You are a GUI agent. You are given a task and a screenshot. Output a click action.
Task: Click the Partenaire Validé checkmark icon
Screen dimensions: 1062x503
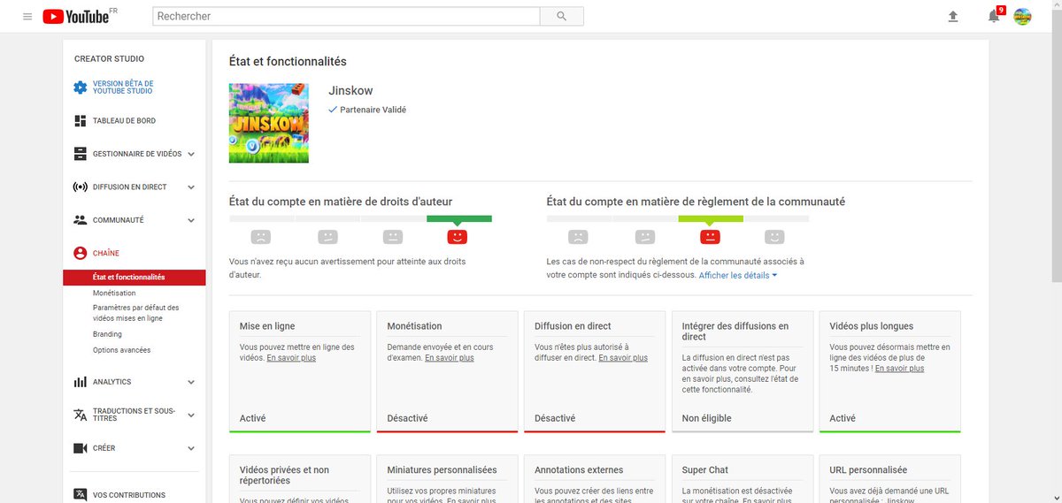pyautogui.click(x=333, y=110)
